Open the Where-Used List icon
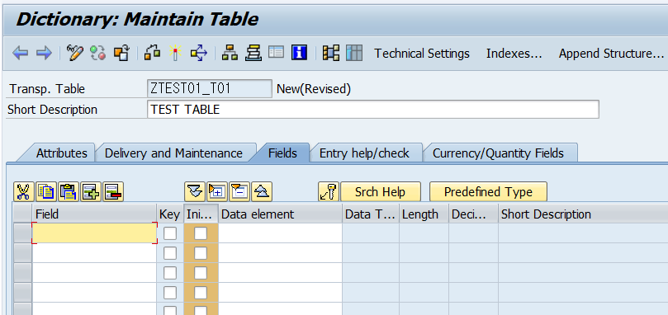 [x=198, y=54]
